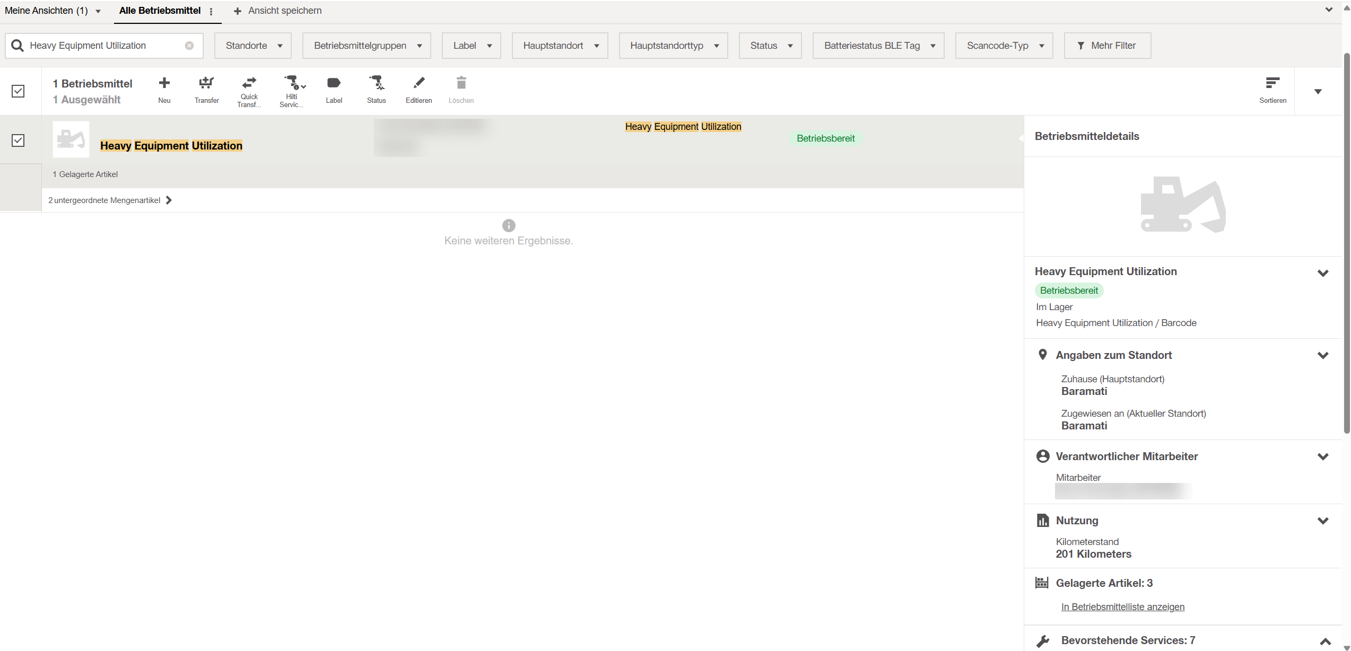Select the Alle Betriebsmittel tab
Viewport: 1351px width, 651px height.
pyautogui.click(x=160, y=11)
